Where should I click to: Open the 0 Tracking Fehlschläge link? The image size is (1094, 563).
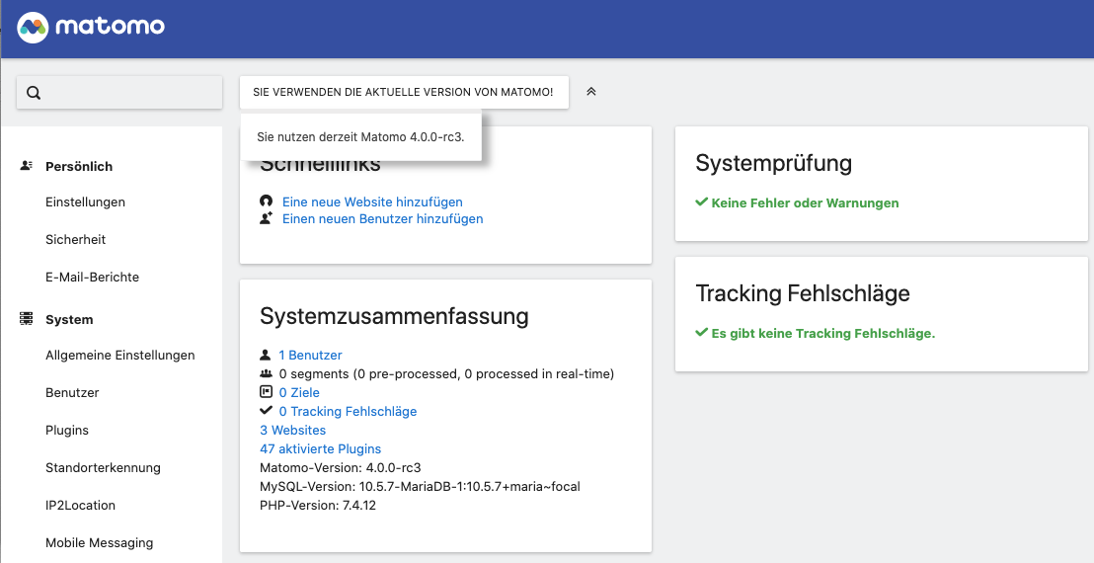coord(348,412)
